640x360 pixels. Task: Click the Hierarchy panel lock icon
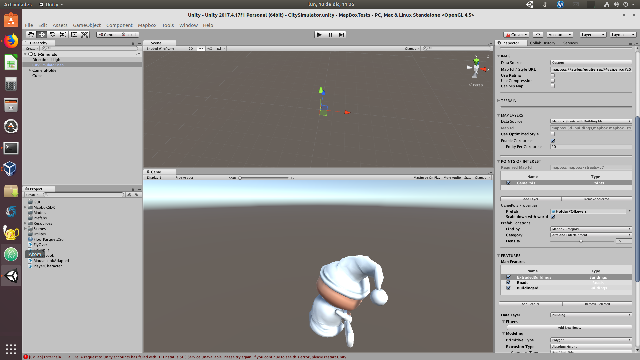(x=133, y=43)
